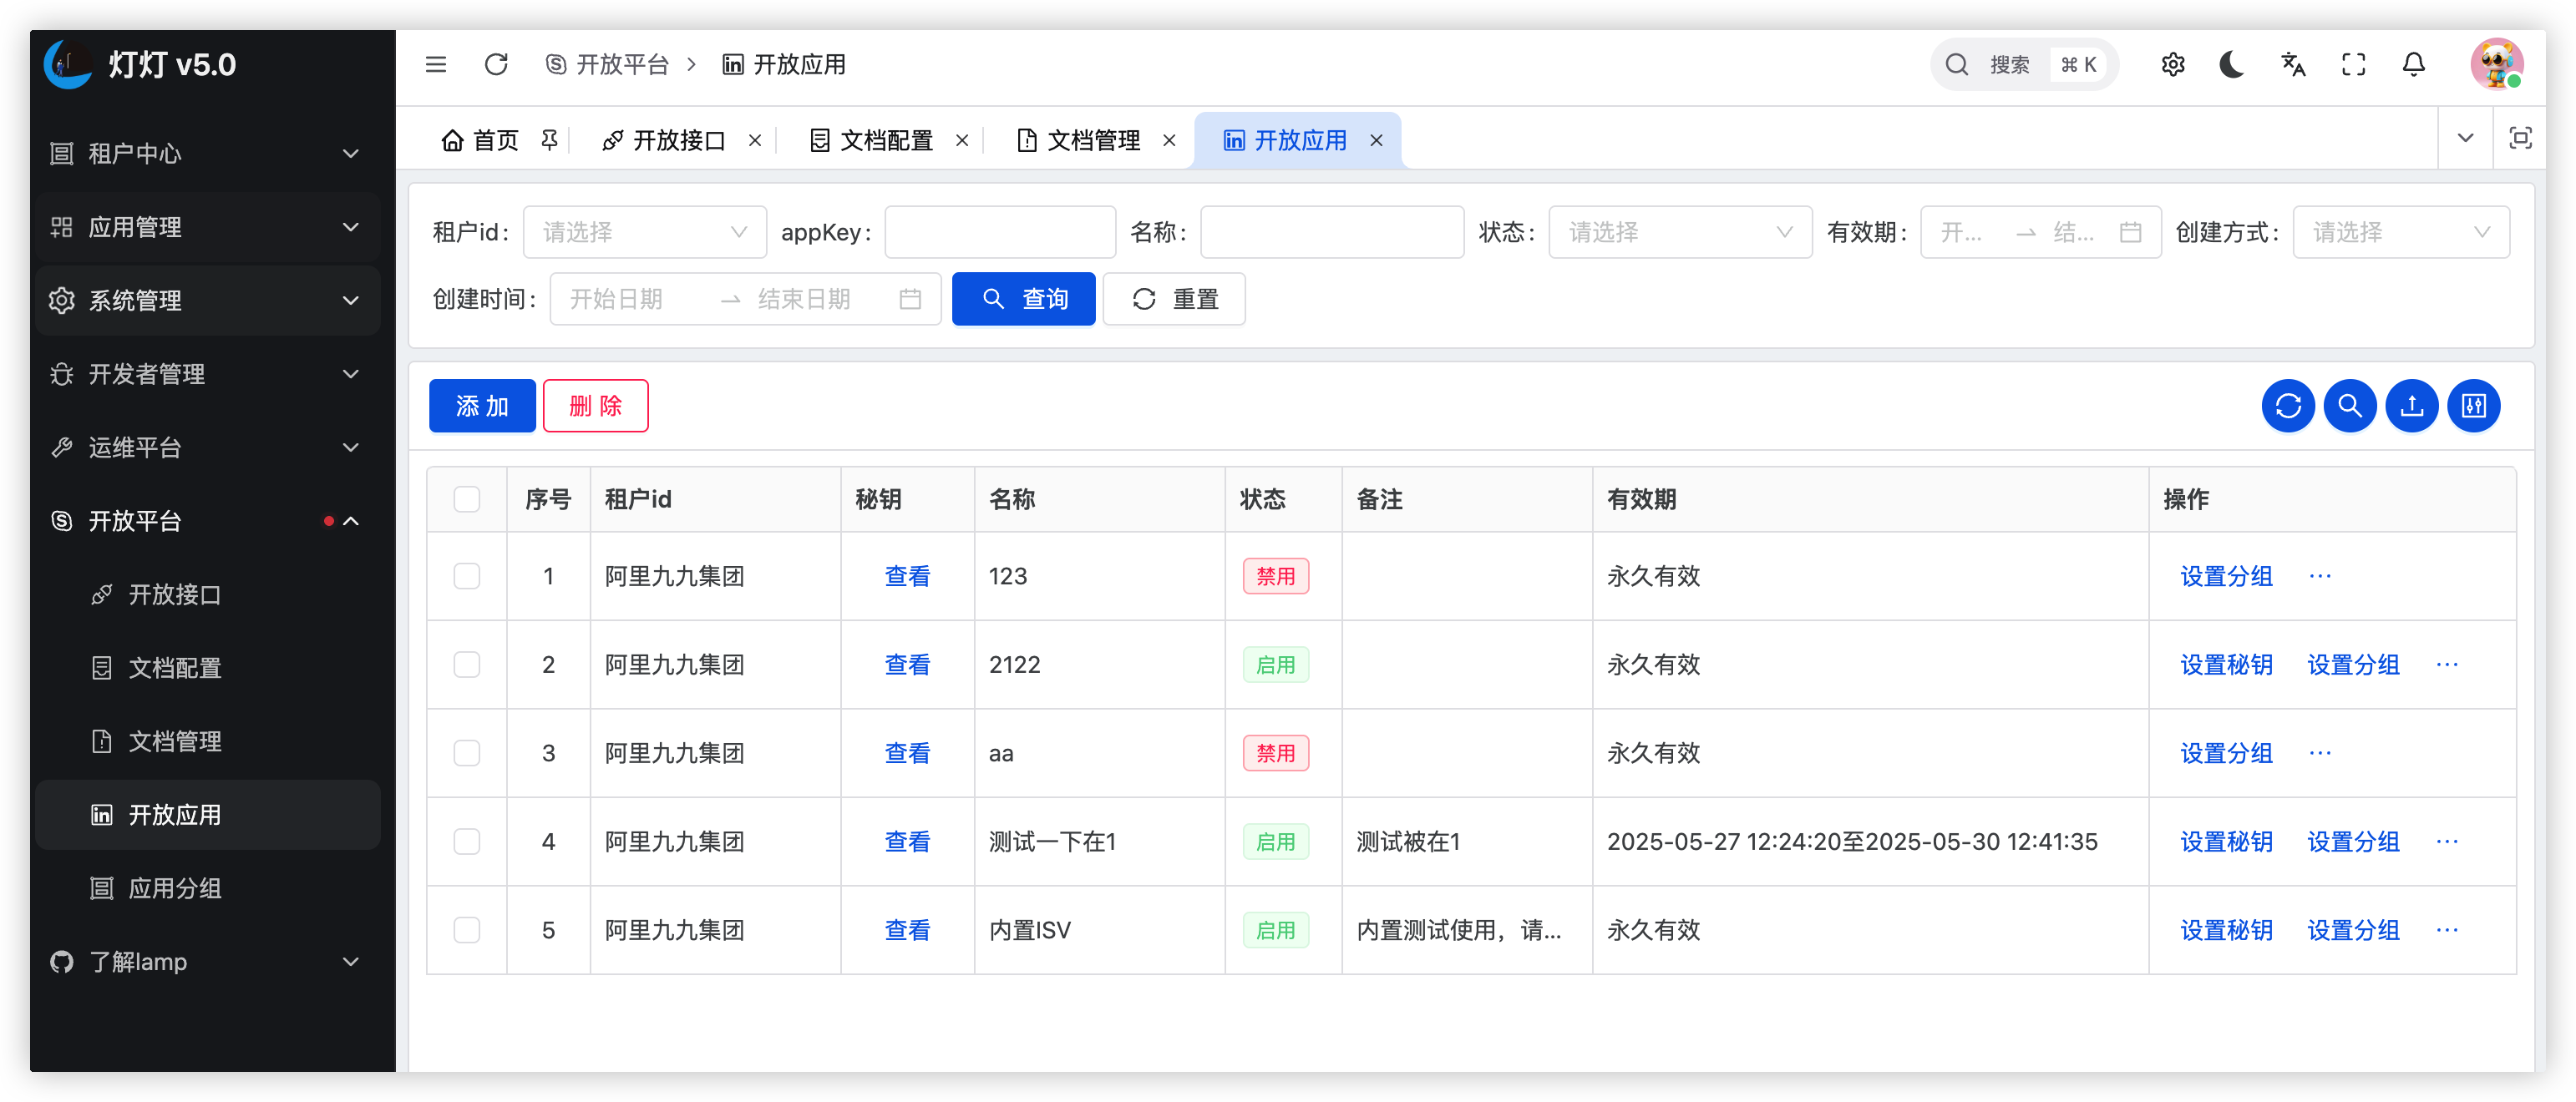Click the blue round refresh table icon
2576x1102 pixels.
[2288, 407]
